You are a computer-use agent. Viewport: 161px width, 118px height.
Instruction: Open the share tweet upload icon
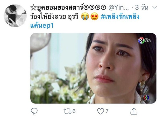(134, 111)
